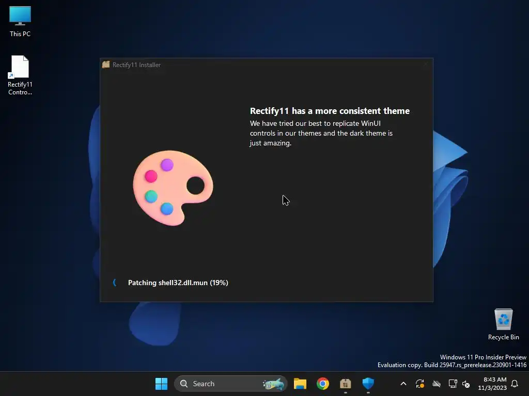This screenshot has width=529, height=396.
Task: Show hidden system tray icons
Action: (x=403, y=384)
